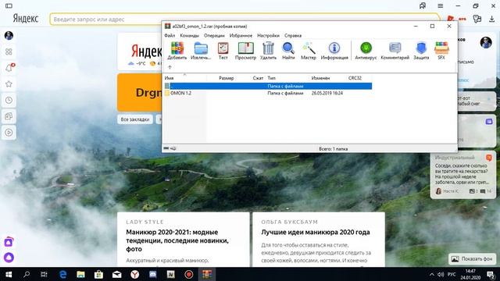Screen dimensions: 500x281
Task: Open Windows Start menu
Action: (x=9, y=274)
